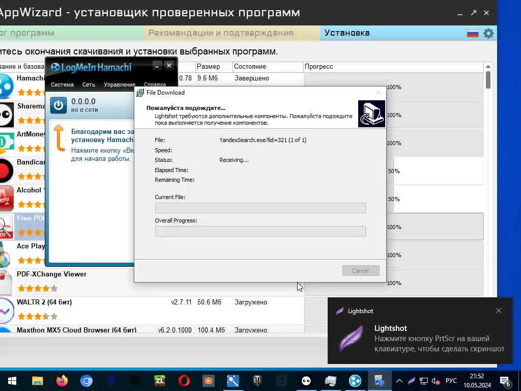
Task: Open network status tray icon
Action: pos(423,381)
